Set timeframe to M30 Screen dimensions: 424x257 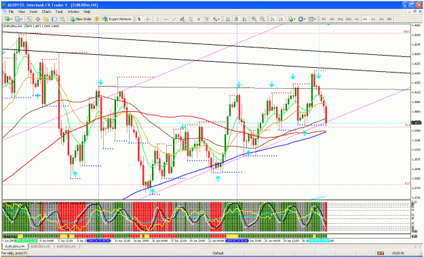click(x=348, y=19)
